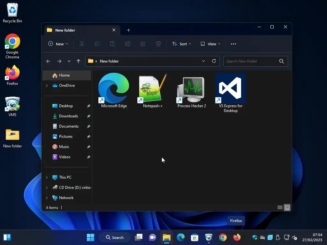Viewport: 327px width, 245px height.
Task: Click Firefox icon on taskbar
Action: 237,237
